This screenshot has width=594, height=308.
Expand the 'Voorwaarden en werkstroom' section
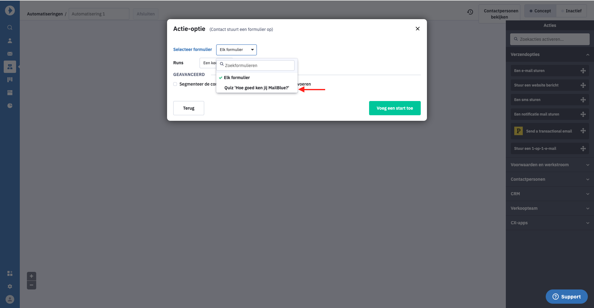tap(550, 165)
